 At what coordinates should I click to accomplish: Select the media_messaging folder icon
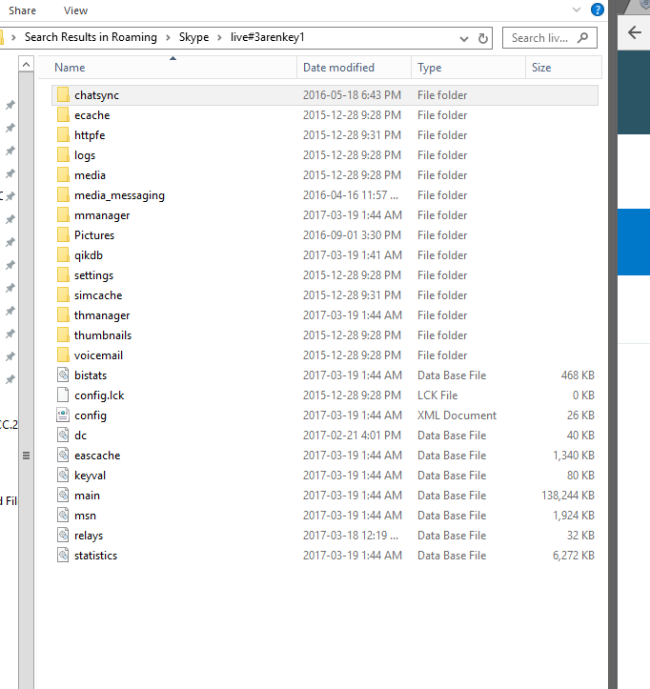(x=63, y=195)
